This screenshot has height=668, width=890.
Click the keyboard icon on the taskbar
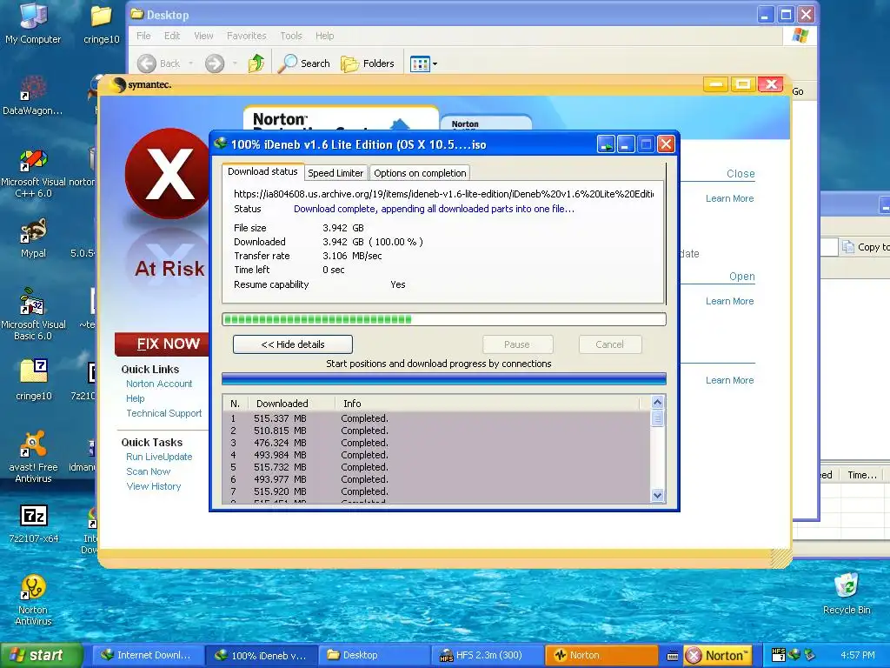pos(672,656)
